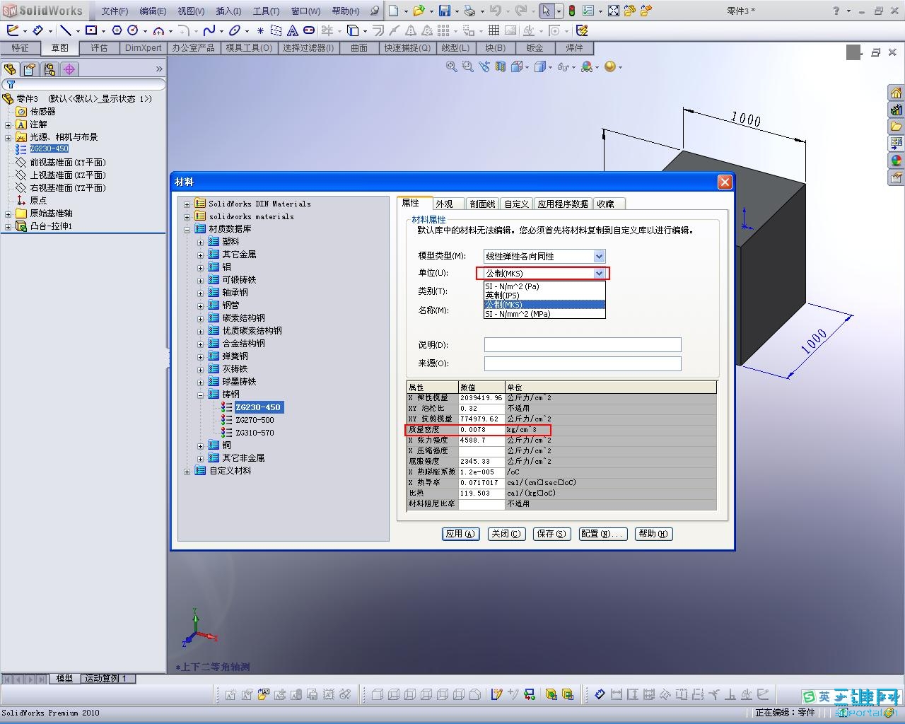The image size is (905, 724).
Task: Click the 配置(N)... button
Action: point(602,534)
